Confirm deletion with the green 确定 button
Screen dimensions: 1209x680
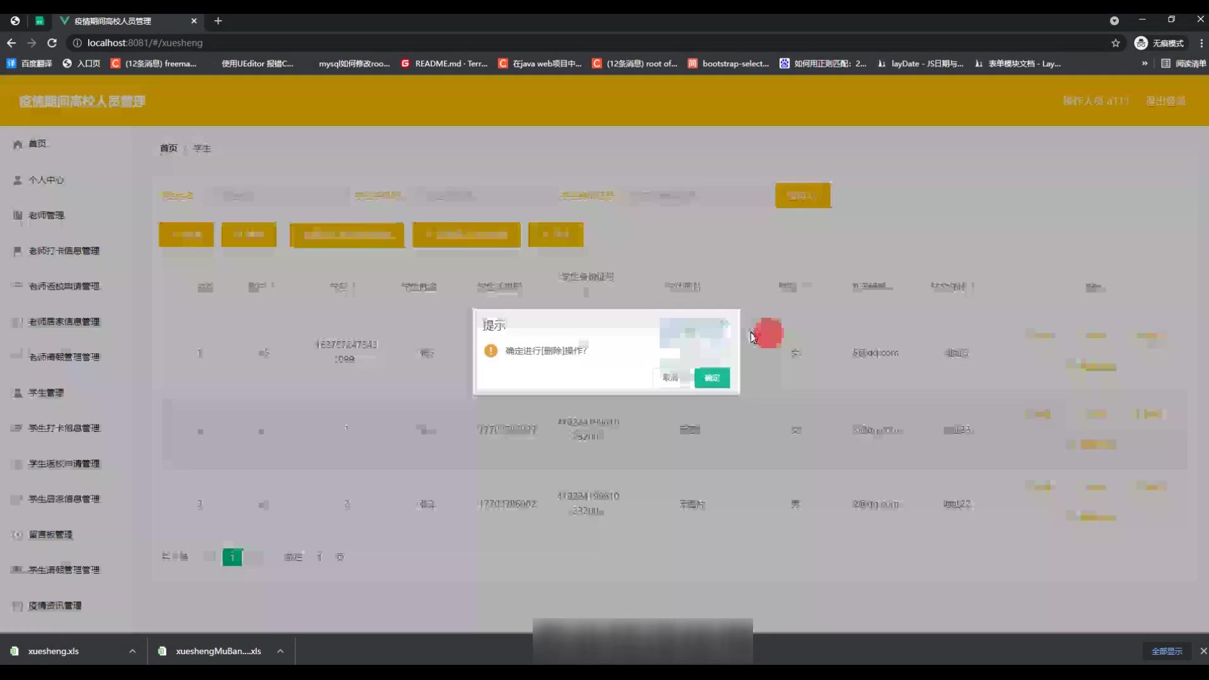coord(712,378)
